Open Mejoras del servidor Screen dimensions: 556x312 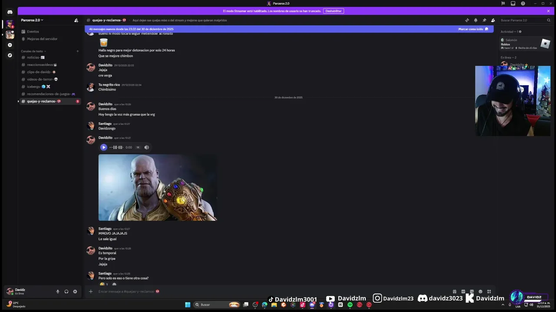pyautogui.click(x=49, y=39)
